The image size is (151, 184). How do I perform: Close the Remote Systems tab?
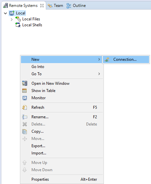coord(42,6)
